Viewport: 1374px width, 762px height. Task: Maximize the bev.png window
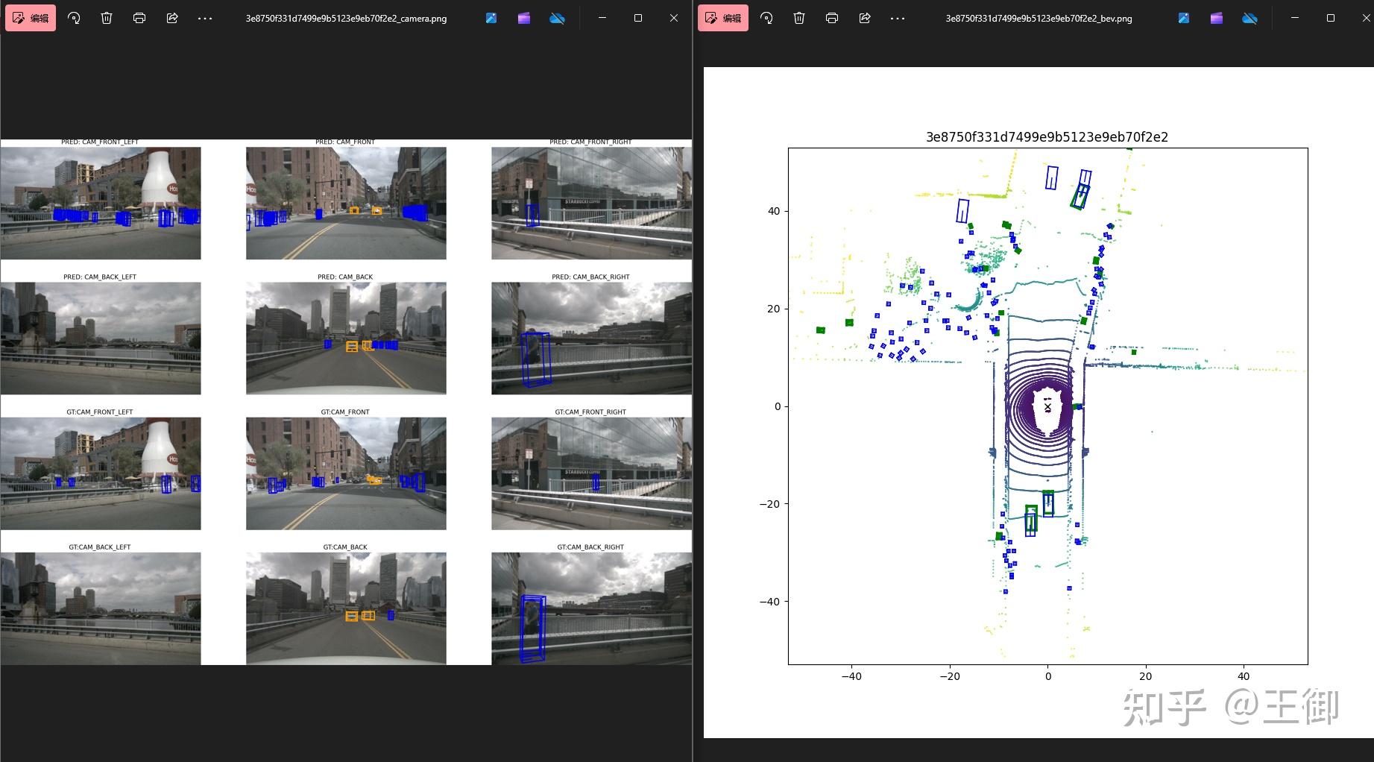(x=1331, y=18)
